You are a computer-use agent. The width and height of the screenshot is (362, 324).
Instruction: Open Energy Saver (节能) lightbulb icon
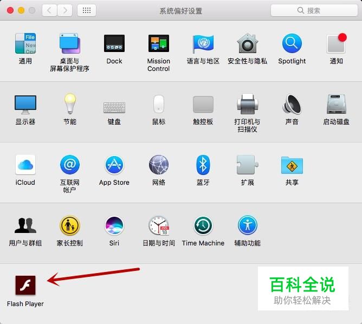pyautogui.click(x=70, y=103)
